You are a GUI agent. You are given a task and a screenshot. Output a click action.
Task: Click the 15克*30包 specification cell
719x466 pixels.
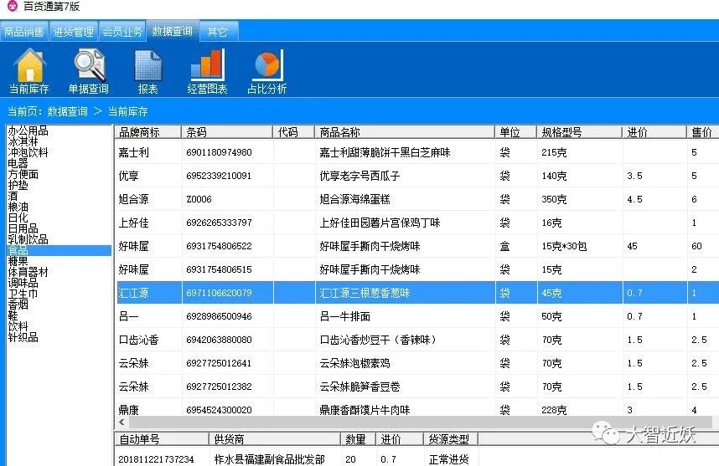click(564, 246)
